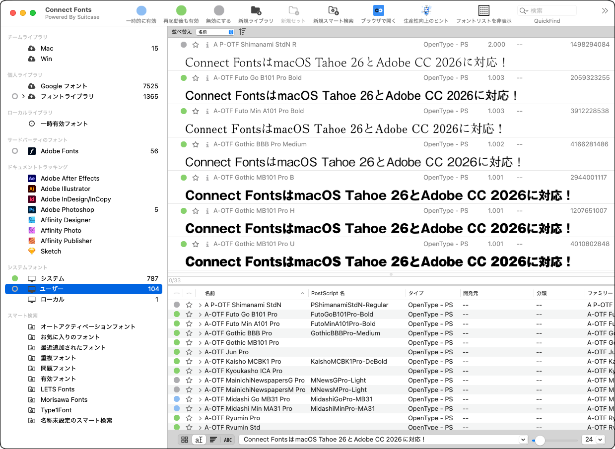Create a new library (新規ライブラリ)

[256, 14]
